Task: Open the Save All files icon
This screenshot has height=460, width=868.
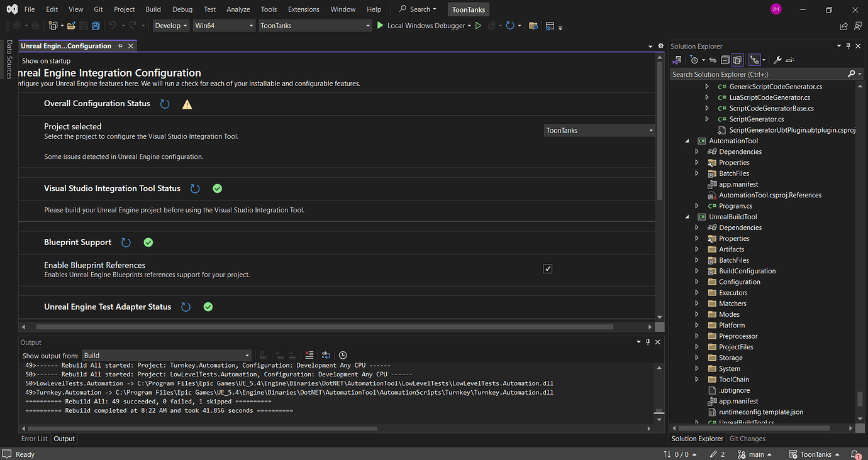Action: point(95,25)
